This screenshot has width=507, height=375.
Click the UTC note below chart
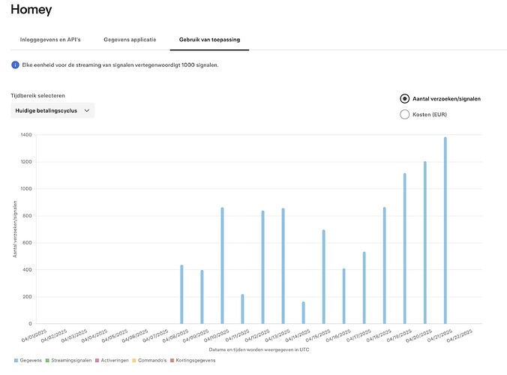click(259, 349)
